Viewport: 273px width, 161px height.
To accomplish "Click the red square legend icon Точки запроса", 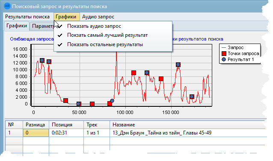I will pyautogui.click(x=224, y=53).
